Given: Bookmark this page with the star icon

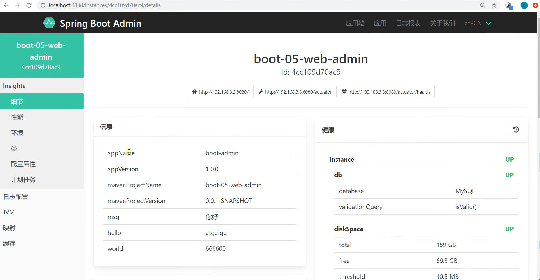Looking at the screenshot, I should coord(494,5).
